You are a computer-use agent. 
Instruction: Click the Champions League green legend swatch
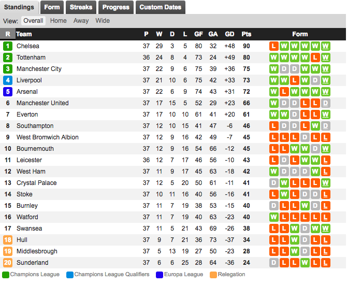6,275
